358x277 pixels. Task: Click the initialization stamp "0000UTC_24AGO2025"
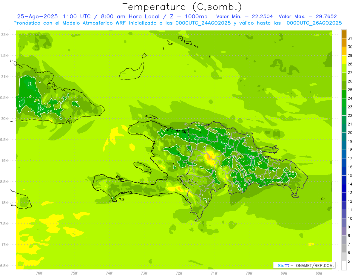click(x=203, y=23)
